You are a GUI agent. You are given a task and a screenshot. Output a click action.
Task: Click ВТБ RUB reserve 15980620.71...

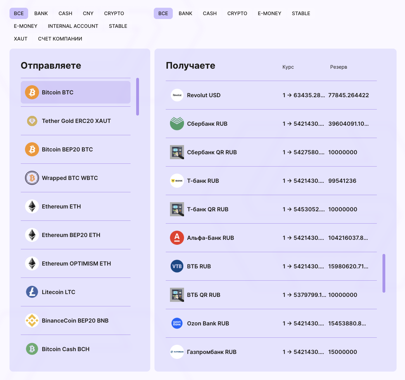pyautogui.click(x=348, y=266)
